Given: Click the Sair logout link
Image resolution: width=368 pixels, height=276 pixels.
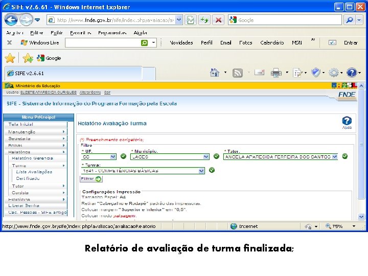Looking at the screenshot, I should (x=107, y=92).
